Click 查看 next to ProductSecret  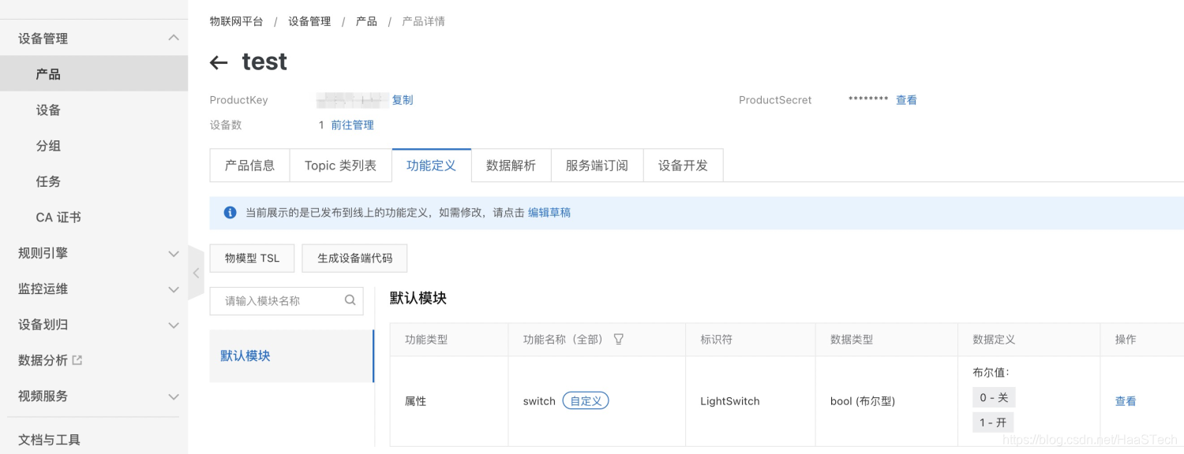pos(906,100)
